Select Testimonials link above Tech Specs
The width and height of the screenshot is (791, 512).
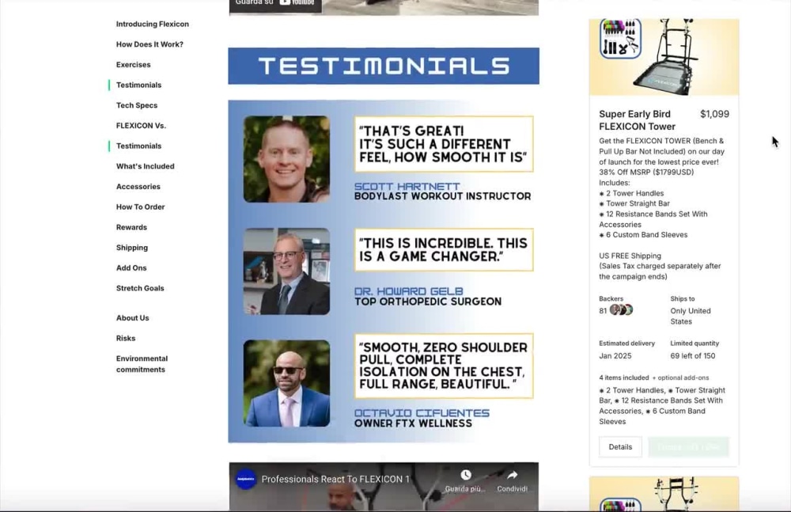138,85
